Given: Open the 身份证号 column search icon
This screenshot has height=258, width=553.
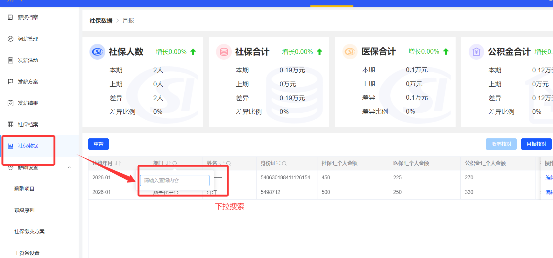Looking at the screenshot, I should coord(284,163).
